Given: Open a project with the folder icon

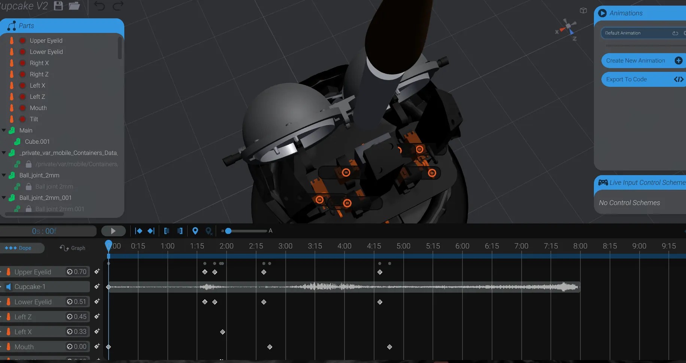Looking at the screenshot, I should tap(75, 6).
